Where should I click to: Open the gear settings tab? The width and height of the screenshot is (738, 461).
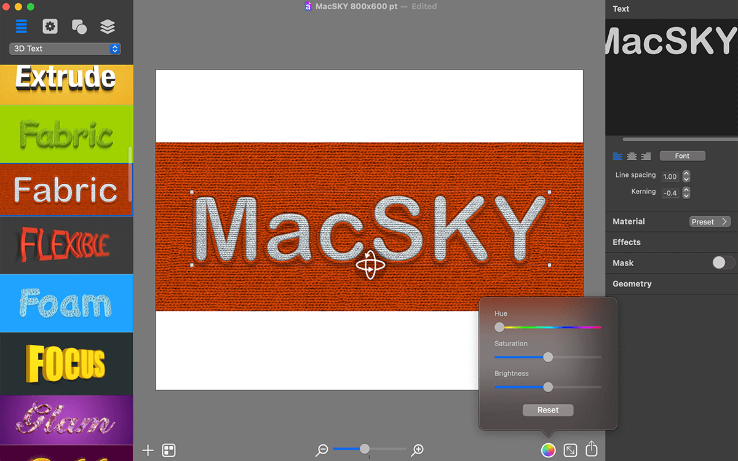pos(50,26)
